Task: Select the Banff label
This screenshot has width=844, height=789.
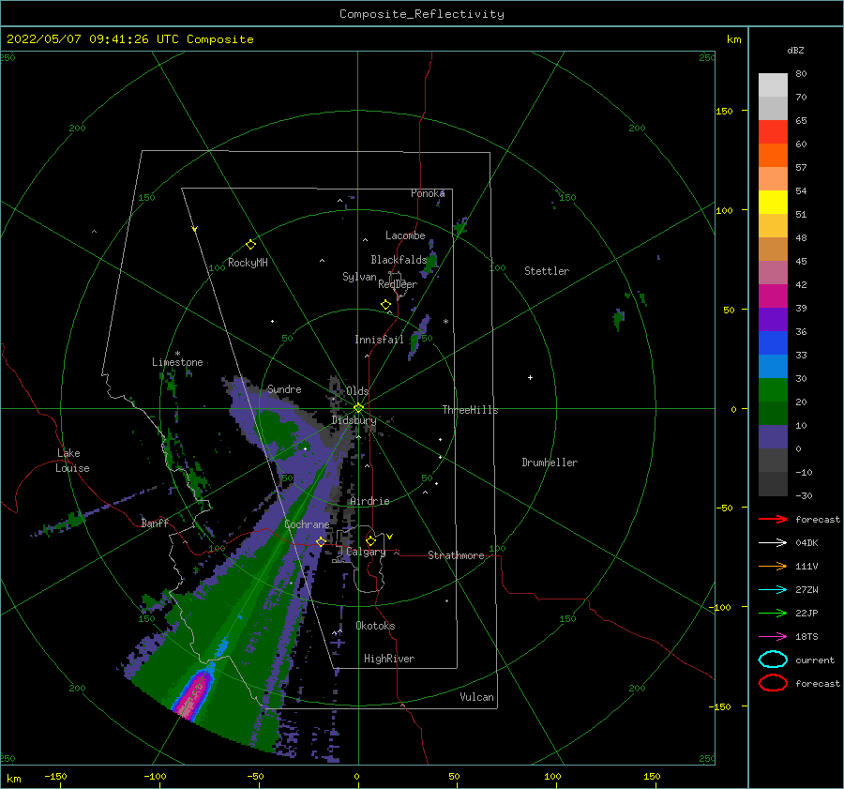Action: (x=155, y=523)
